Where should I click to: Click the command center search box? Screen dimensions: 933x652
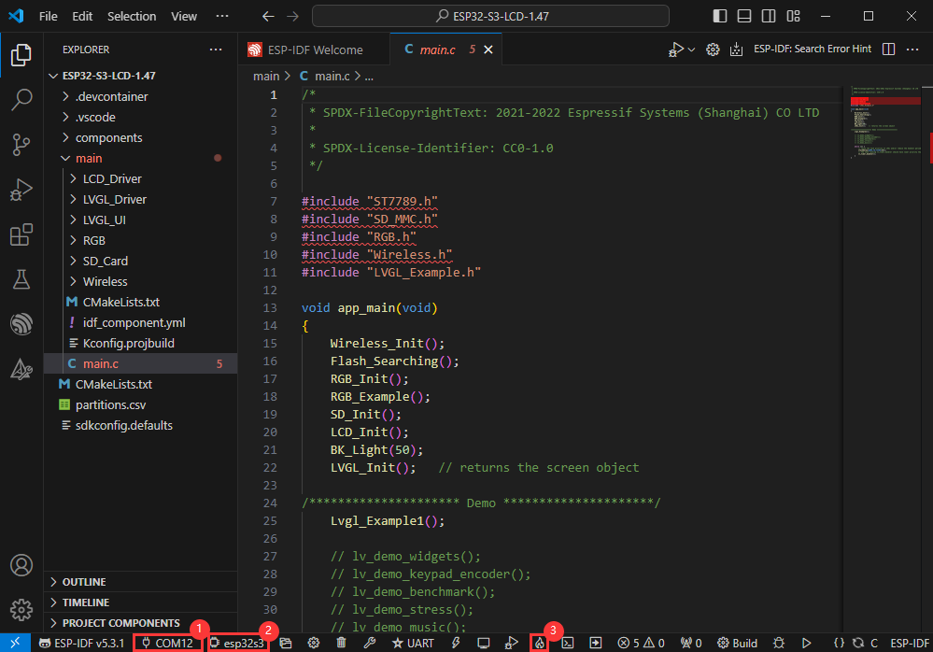(490, 16)
